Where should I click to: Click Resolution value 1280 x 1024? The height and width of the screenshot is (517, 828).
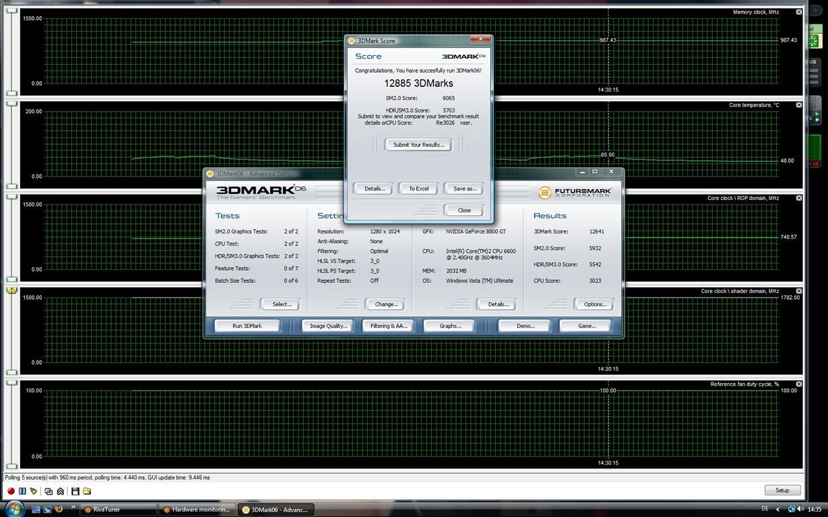385,232
